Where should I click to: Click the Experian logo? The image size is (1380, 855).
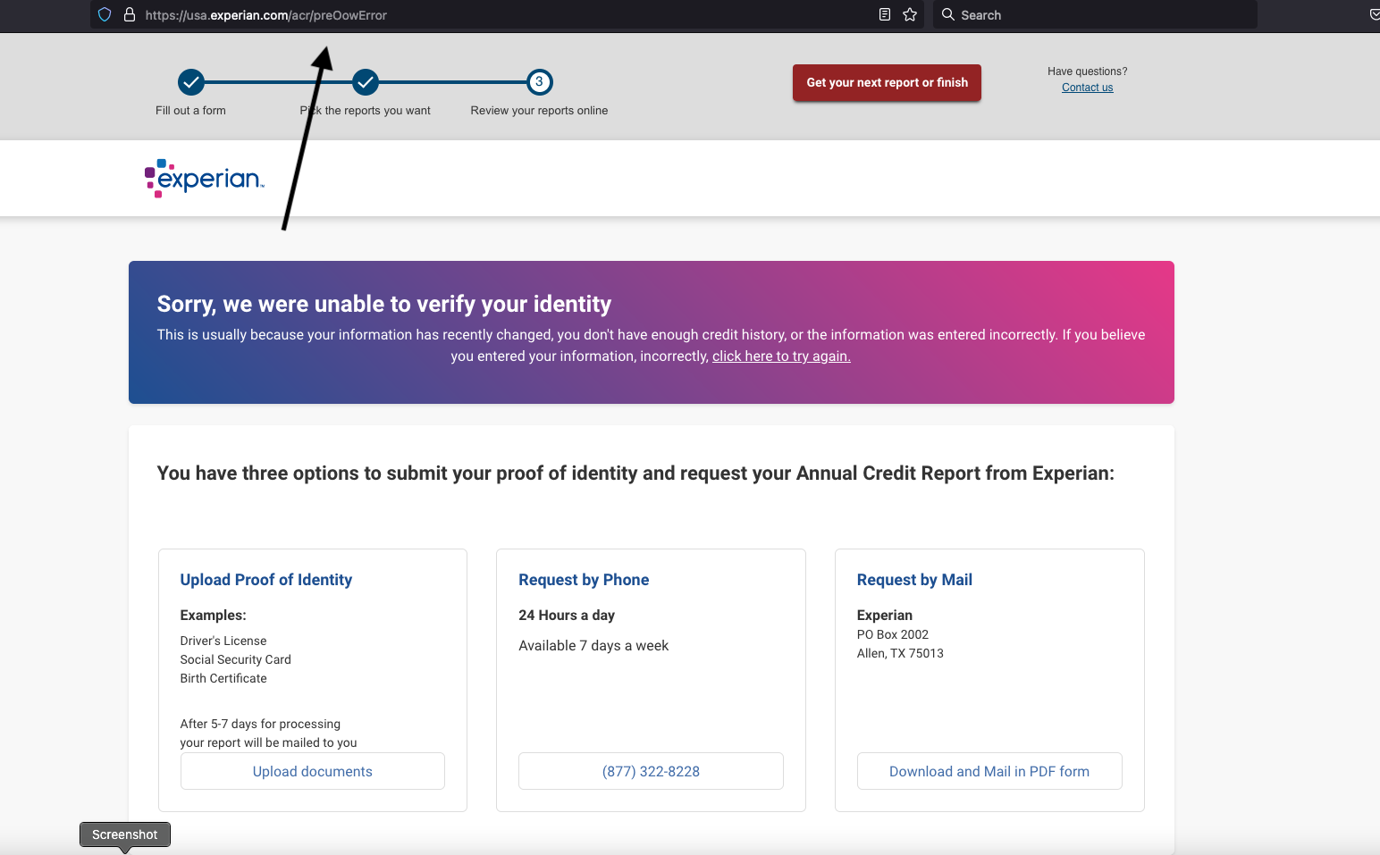(x=205, y=178)
